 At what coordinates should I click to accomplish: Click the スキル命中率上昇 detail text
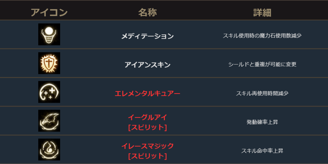pyautogui.click(x=262, y=151)
